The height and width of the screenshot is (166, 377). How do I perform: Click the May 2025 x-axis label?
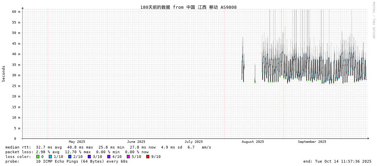pyautogui.click(x=77, y=142)
